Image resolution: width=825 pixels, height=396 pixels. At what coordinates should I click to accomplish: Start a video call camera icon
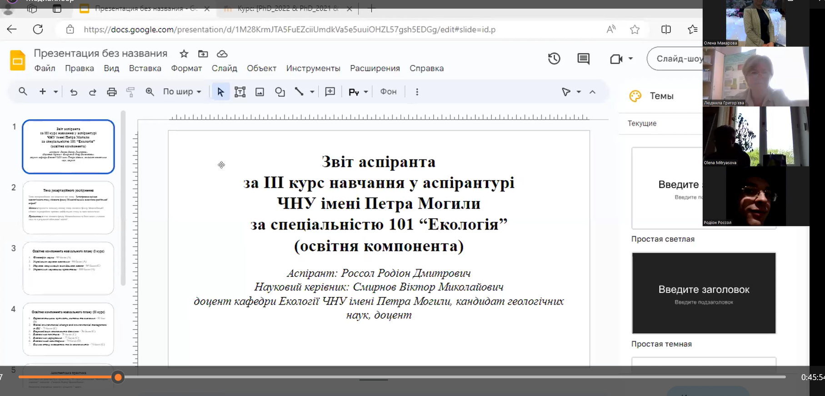point(616,59)
